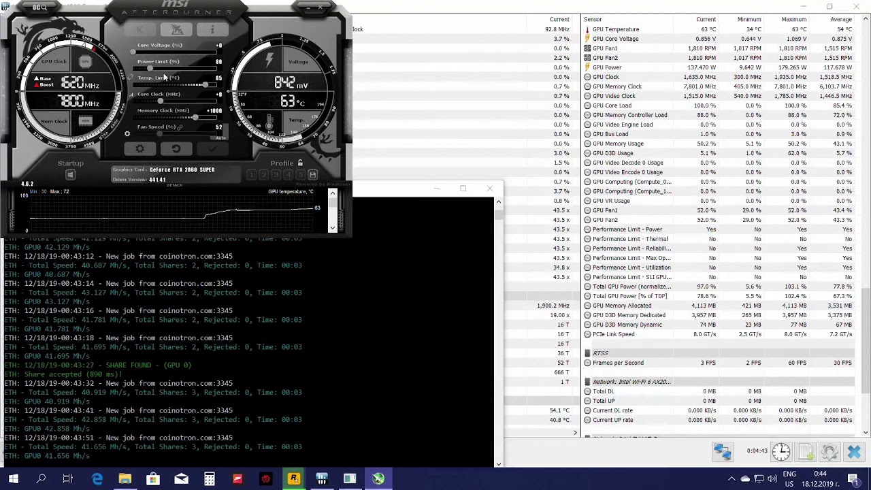871x490 pixels.
Task: Open Afterburner settings gear button
Action: (140, 149)
